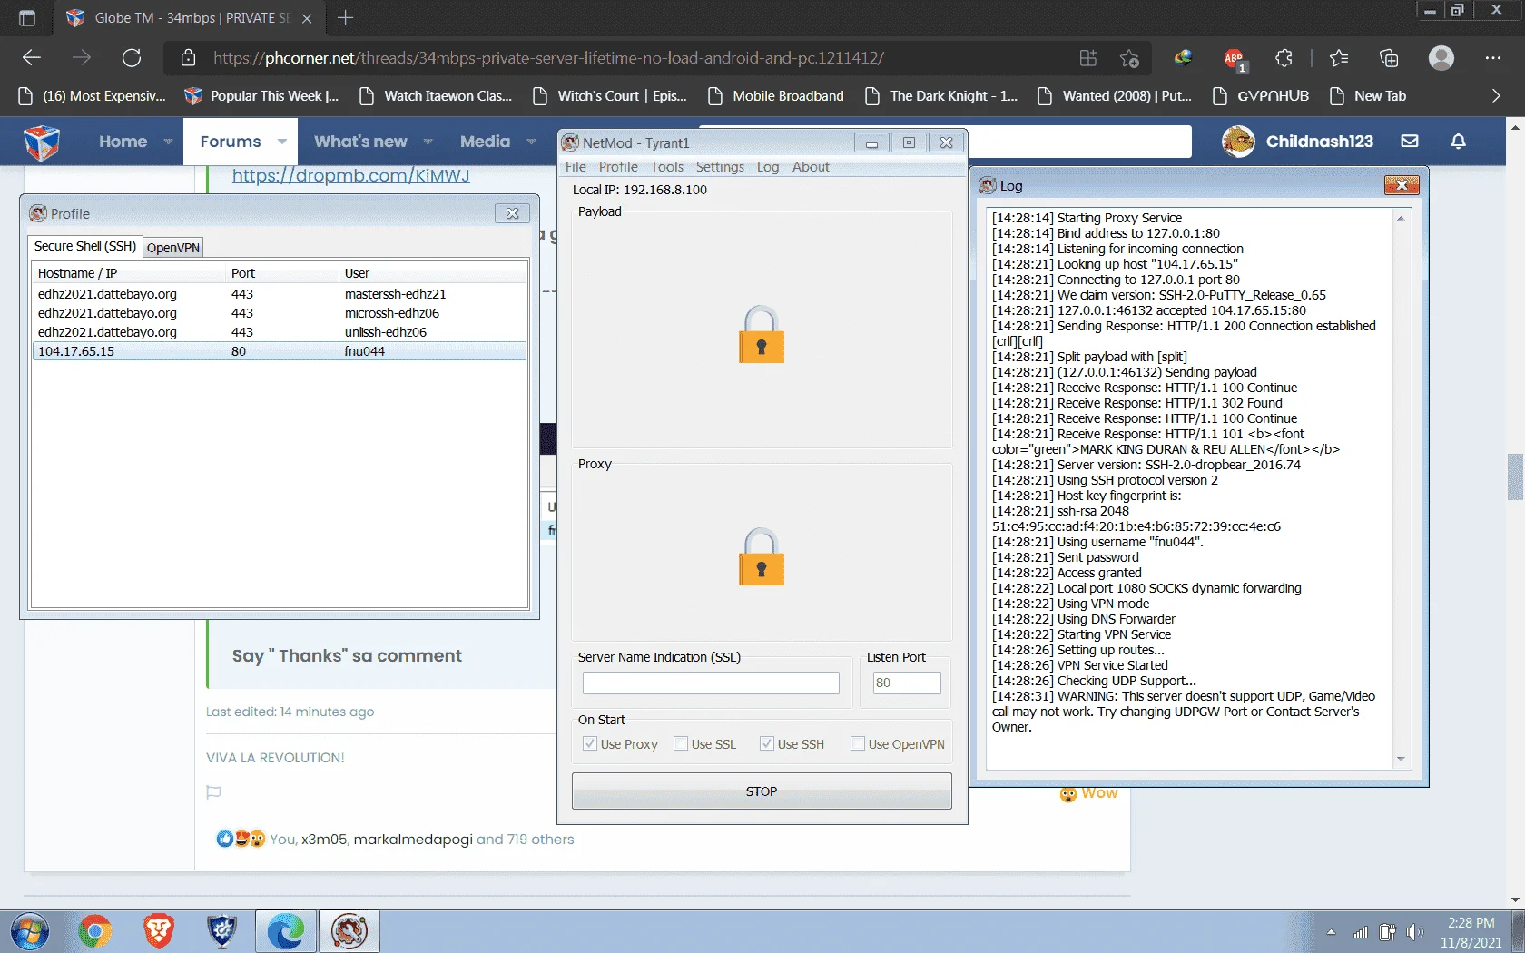
Task: Click the Proxy lock icon in NetMod
Action: (761, 556)
